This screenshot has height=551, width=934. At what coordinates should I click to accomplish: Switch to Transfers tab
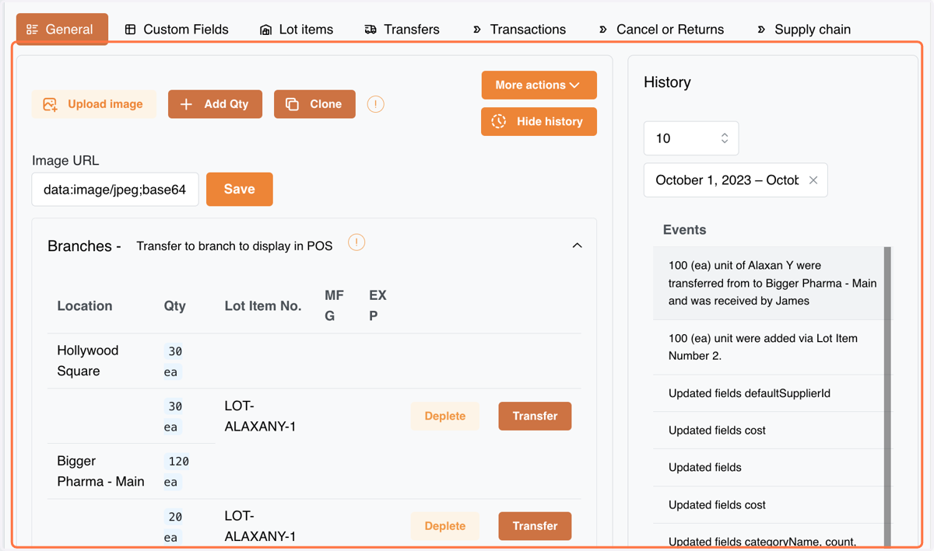402,30
